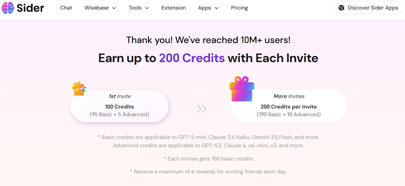Open the Chat menu item
Screen dimensions: 405x186
[66, 8]
